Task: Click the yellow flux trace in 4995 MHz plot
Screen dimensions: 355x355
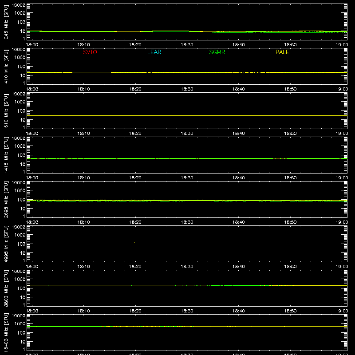Action: point(187,243)
